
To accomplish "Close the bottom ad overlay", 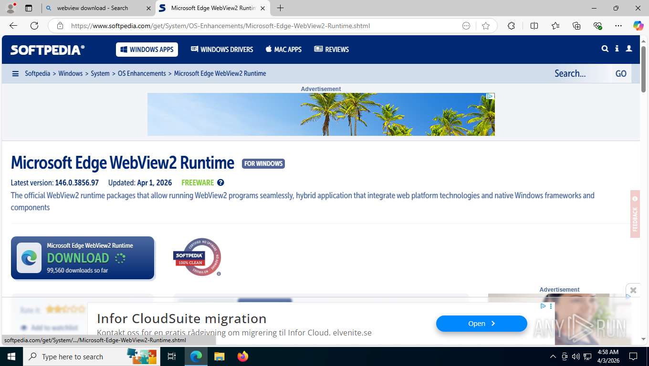I will 633,290.
